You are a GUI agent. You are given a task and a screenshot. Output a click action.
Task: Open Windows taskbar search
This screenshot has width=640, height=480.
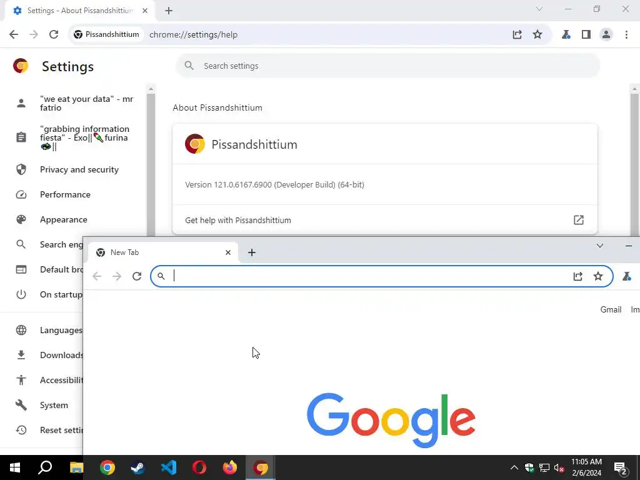tap(45, 467)
